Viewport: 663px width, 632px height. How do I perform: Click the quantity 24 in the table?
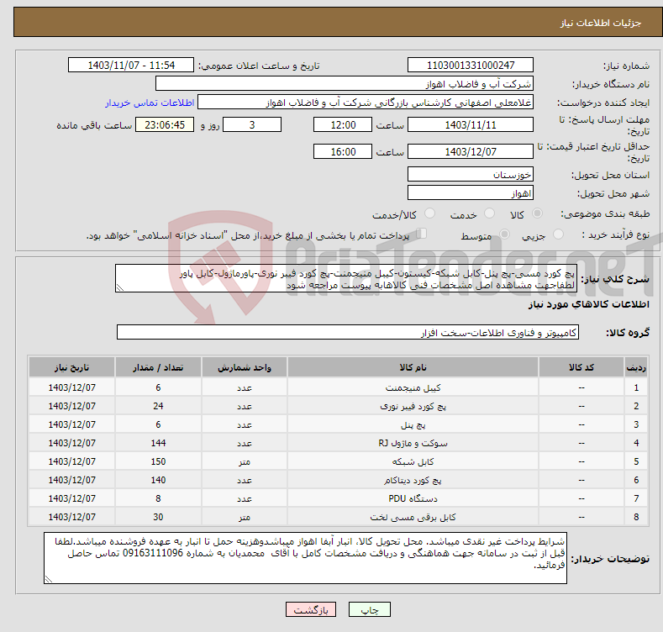point(158,406)
